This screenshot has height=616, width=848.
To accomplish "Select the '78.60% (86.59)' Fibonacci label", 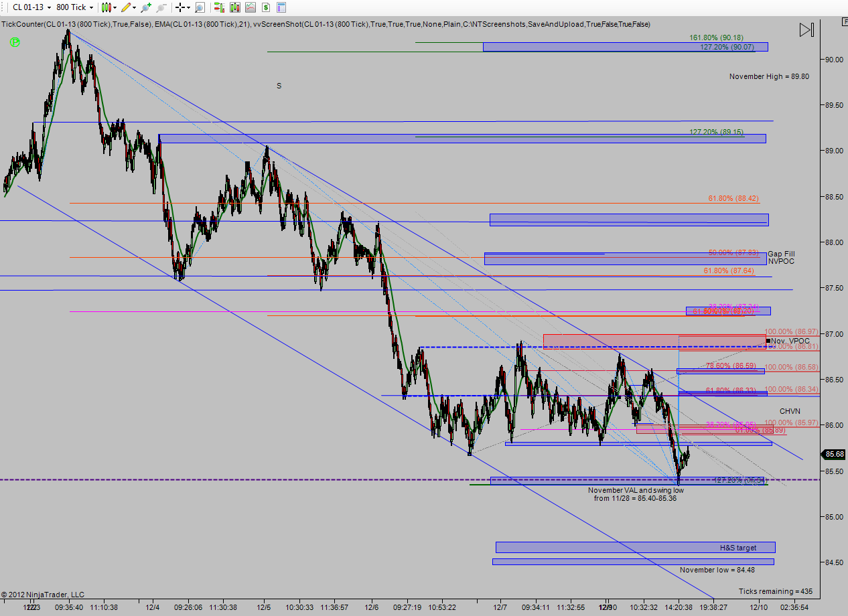I will point(731,366).
